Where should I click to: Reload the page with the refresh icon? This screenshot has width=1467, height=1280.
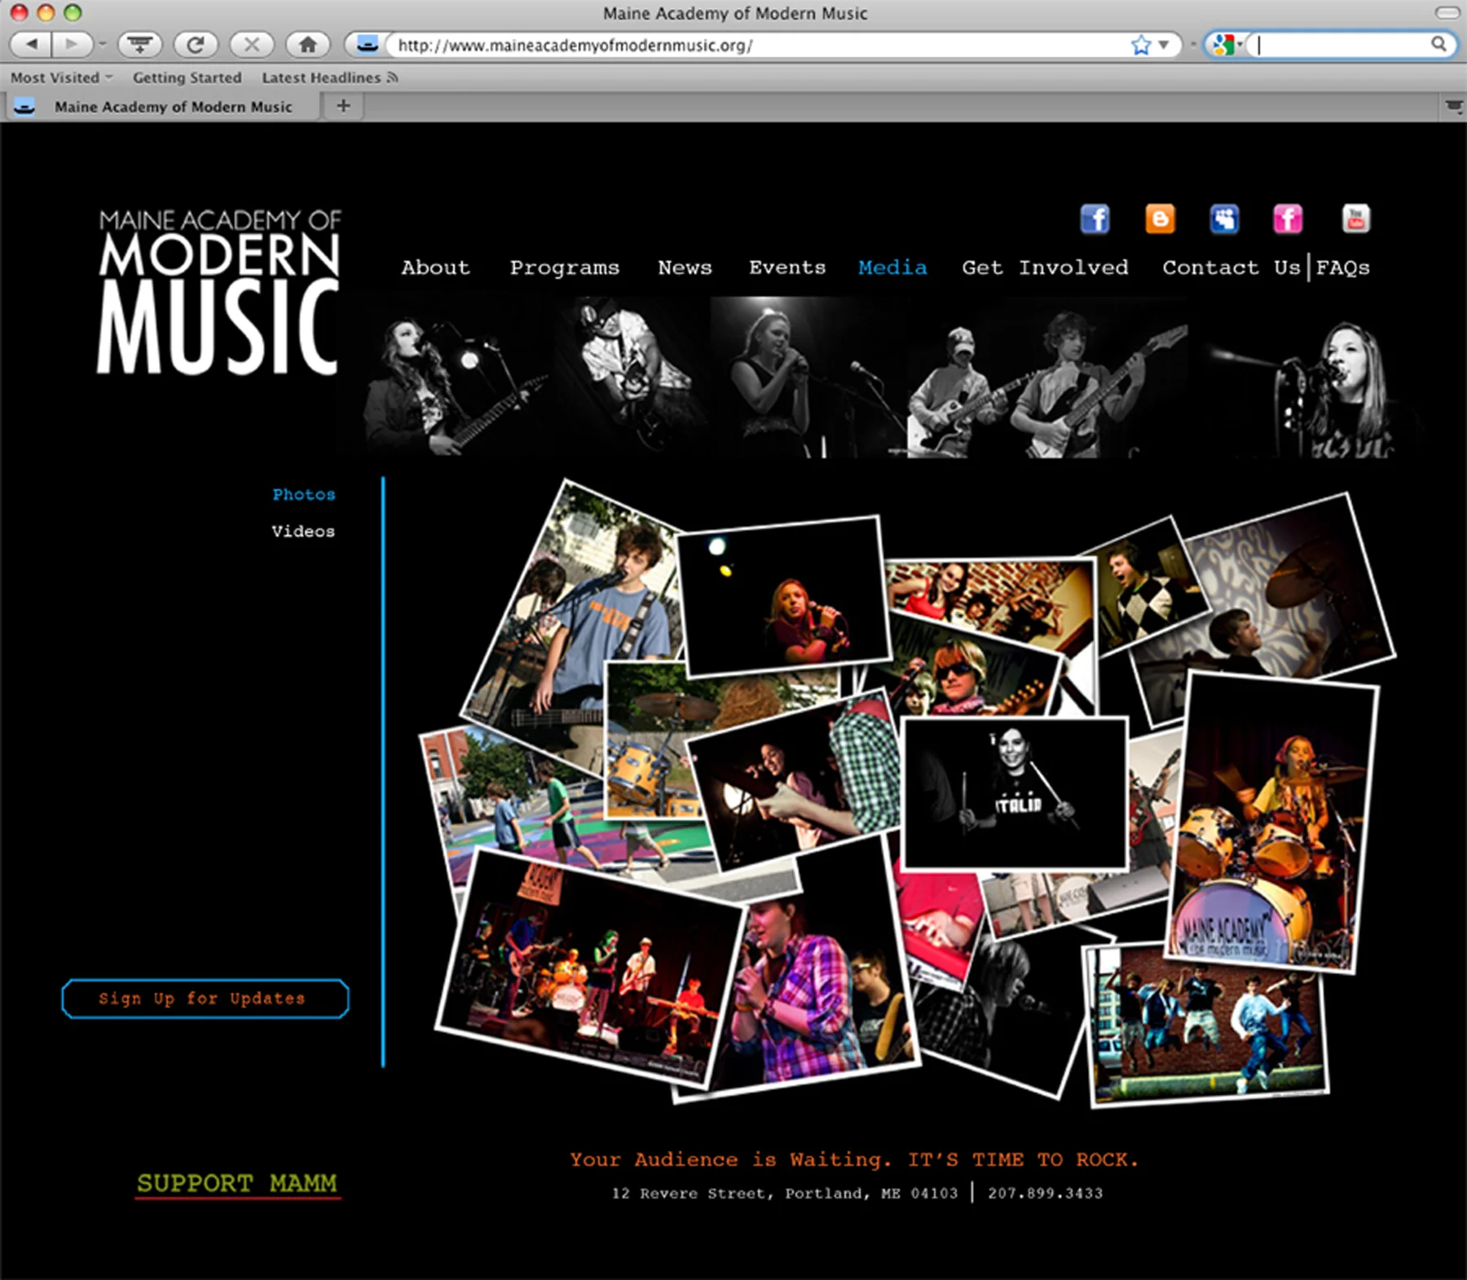[196, 44]
